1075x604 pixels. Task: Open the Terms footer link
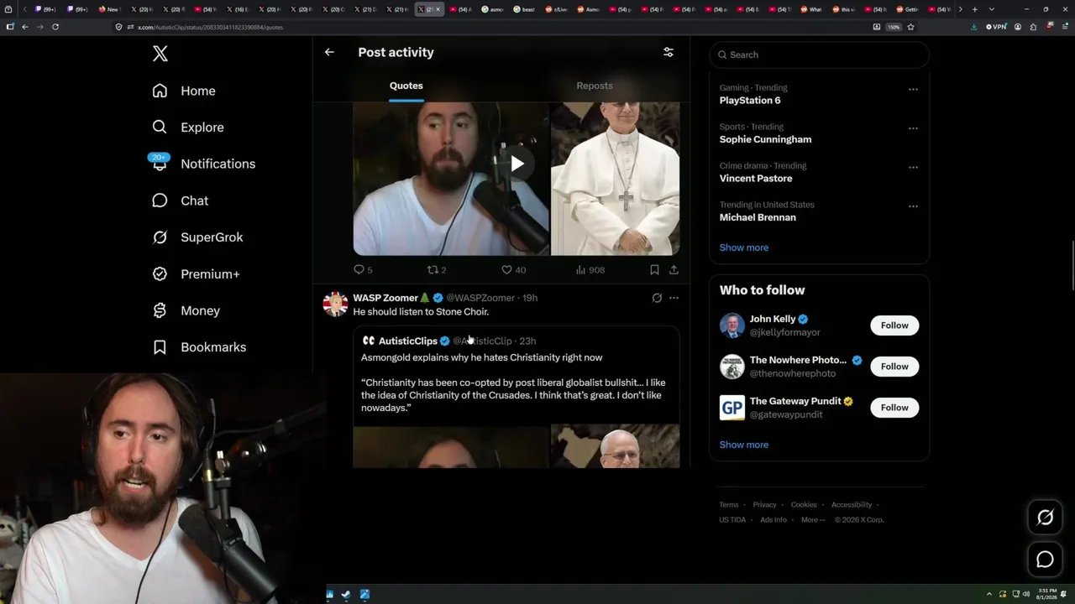pos(729,505)
